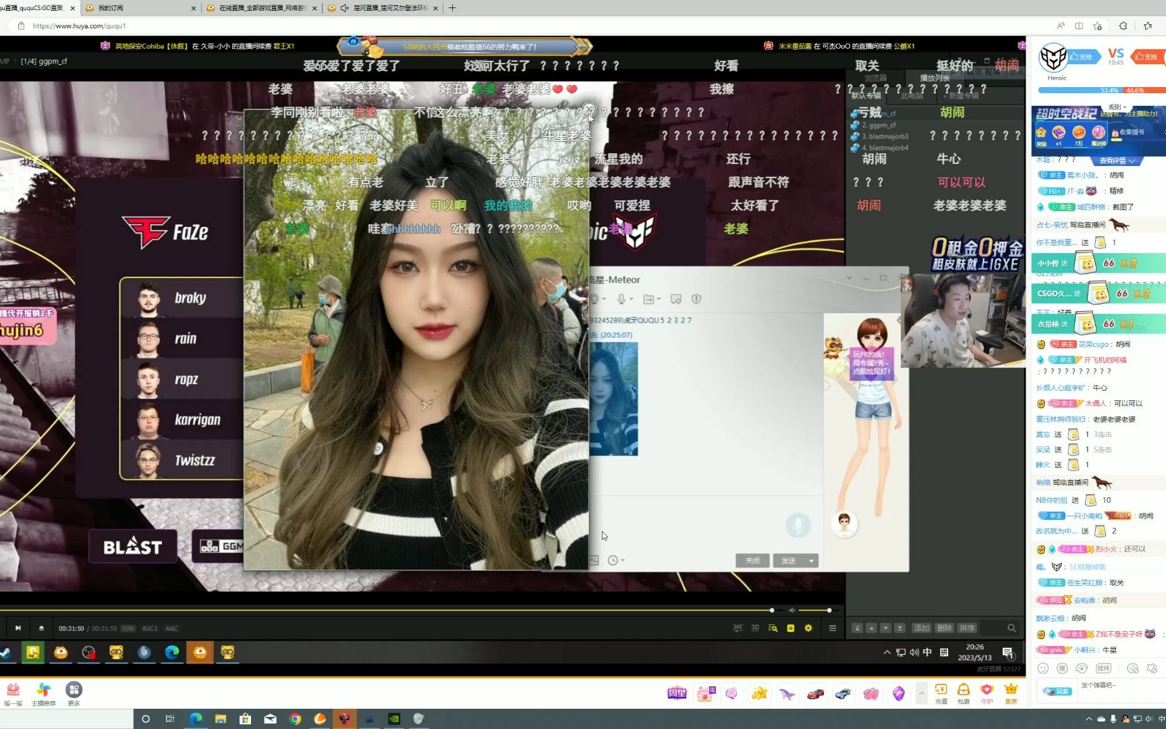Click the yellow square player icon
The height and width of the screenshot is (729, 1166).
[x=790, y=628]
